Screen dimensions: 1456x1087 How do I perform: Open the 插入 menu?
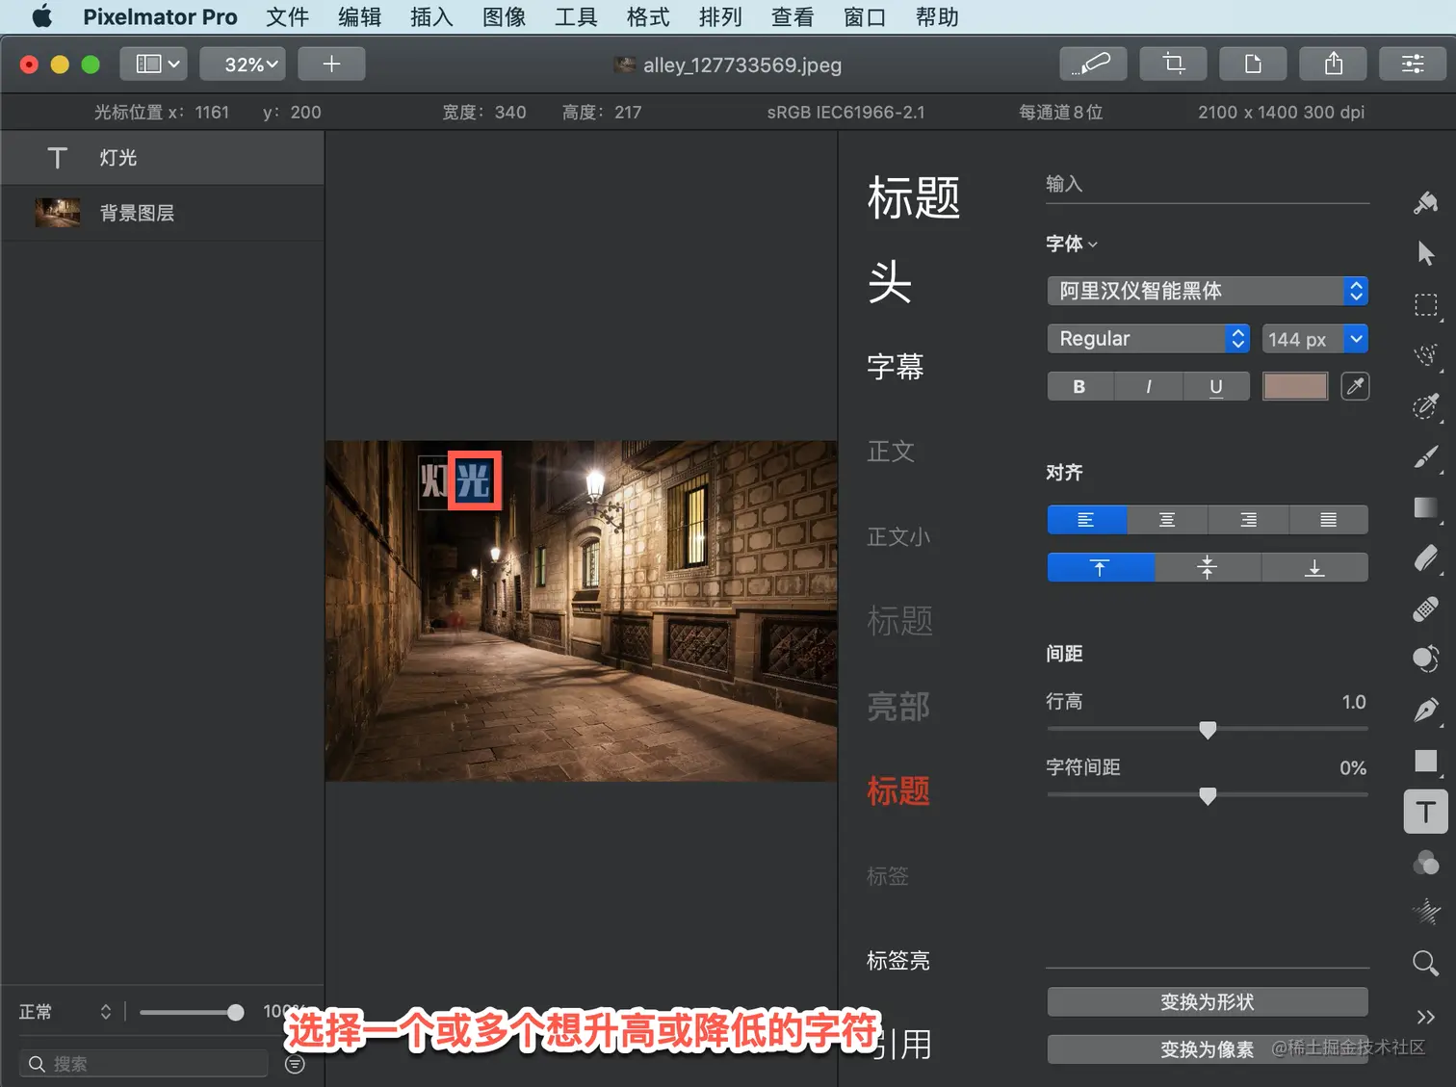(x=431, y=17)
